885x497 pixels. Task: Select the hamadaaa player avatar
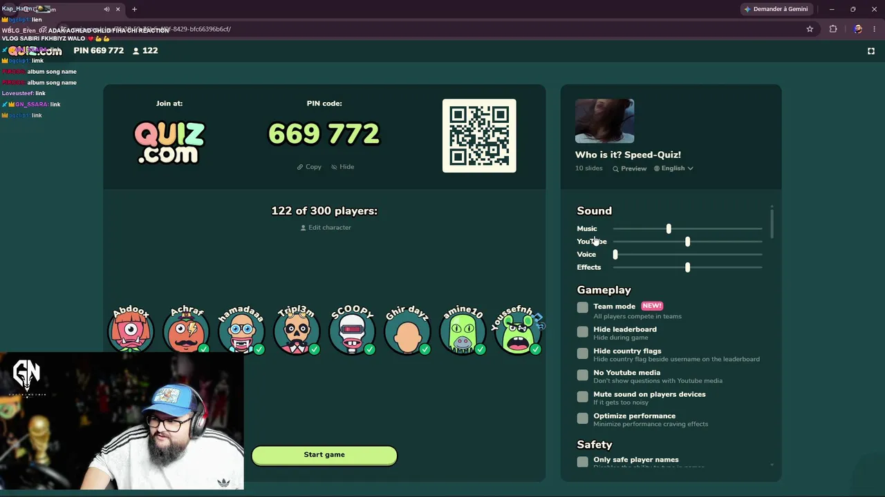pyautogui.click(x=241, y=331)
